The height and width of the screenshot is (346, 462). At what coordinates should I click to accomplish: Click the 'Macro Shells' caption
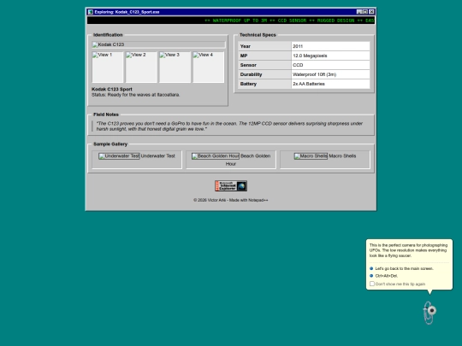pos(342,156)
